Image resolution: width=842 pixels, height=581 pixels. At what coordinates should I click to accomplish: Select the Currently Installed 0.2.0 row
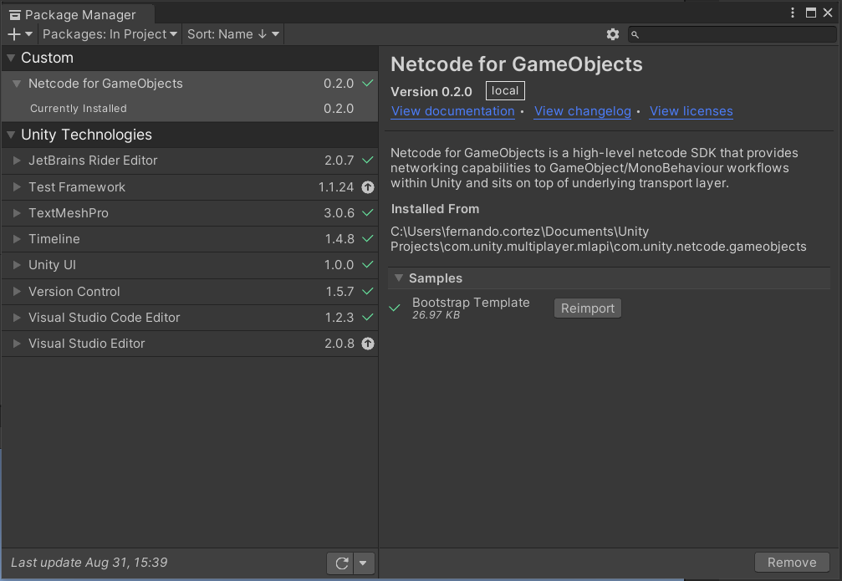click(x=190, y=109)
